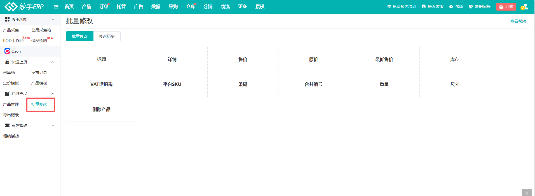
Task: Collapse the 通用功能 section chevron
Action: point(53,20)
